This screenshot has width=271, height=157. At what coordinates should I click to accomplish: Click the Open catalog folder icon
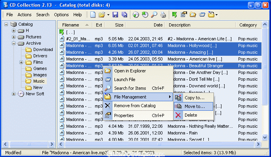pos(102,15)
